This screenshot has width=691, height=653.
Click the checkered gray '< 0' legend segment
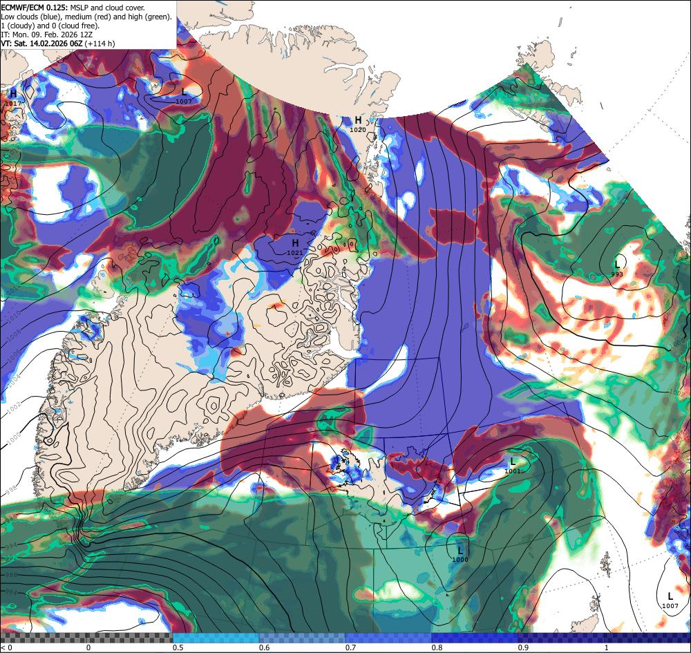tap(86, 638)
